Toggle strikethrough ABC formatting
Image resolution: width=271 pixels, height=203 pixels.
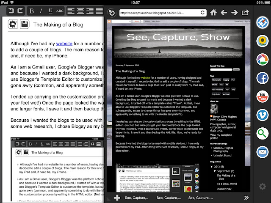coord(60,11)
